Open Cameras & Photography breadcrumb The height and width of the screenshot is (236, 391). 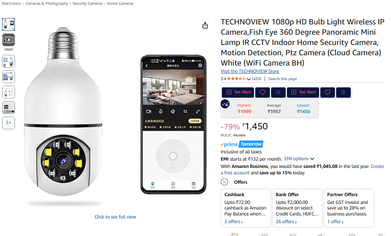point(47,3)
